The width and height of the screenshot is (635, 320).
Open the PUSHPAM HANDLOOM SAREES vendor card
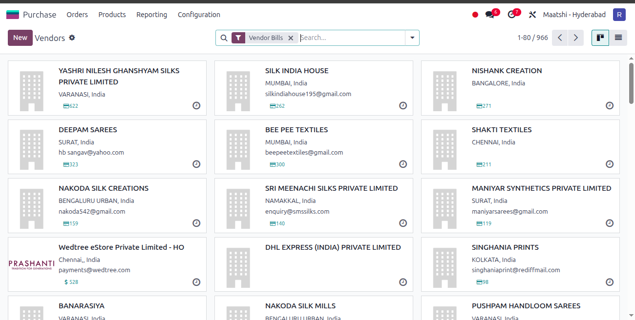tap(520, 308)
